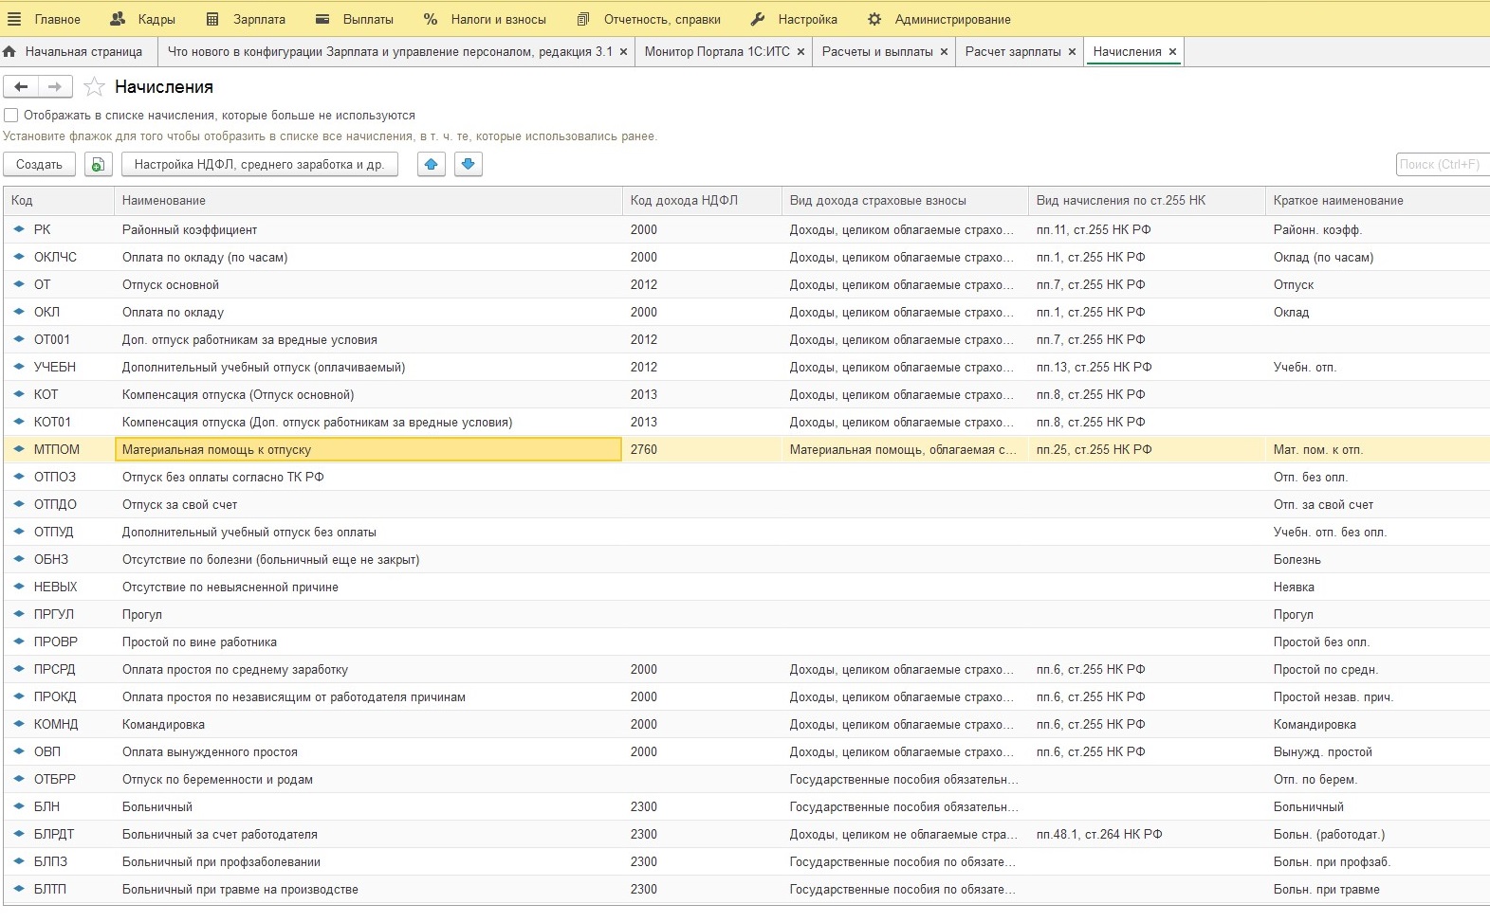
Task: Click the Создать button
Action: coord(39,165)
